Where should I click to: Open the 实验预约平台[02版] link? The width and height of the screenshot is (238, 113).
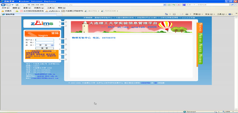pos(147,18)
